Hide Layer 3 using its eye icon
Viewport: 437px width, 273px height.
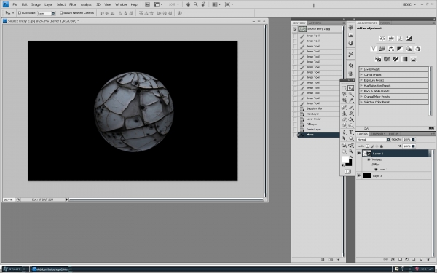(x=359, y=175)
